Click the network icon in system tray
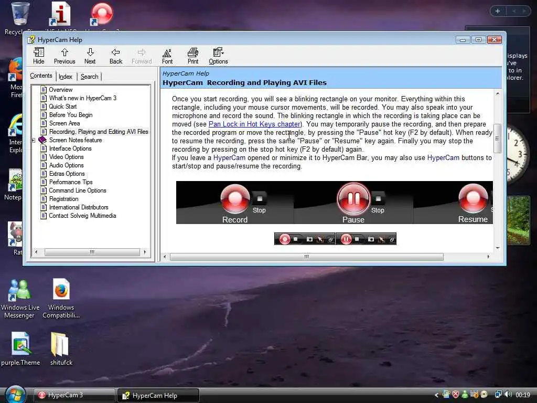The width and height of the screenshot is (537, 403). [498, 395]
